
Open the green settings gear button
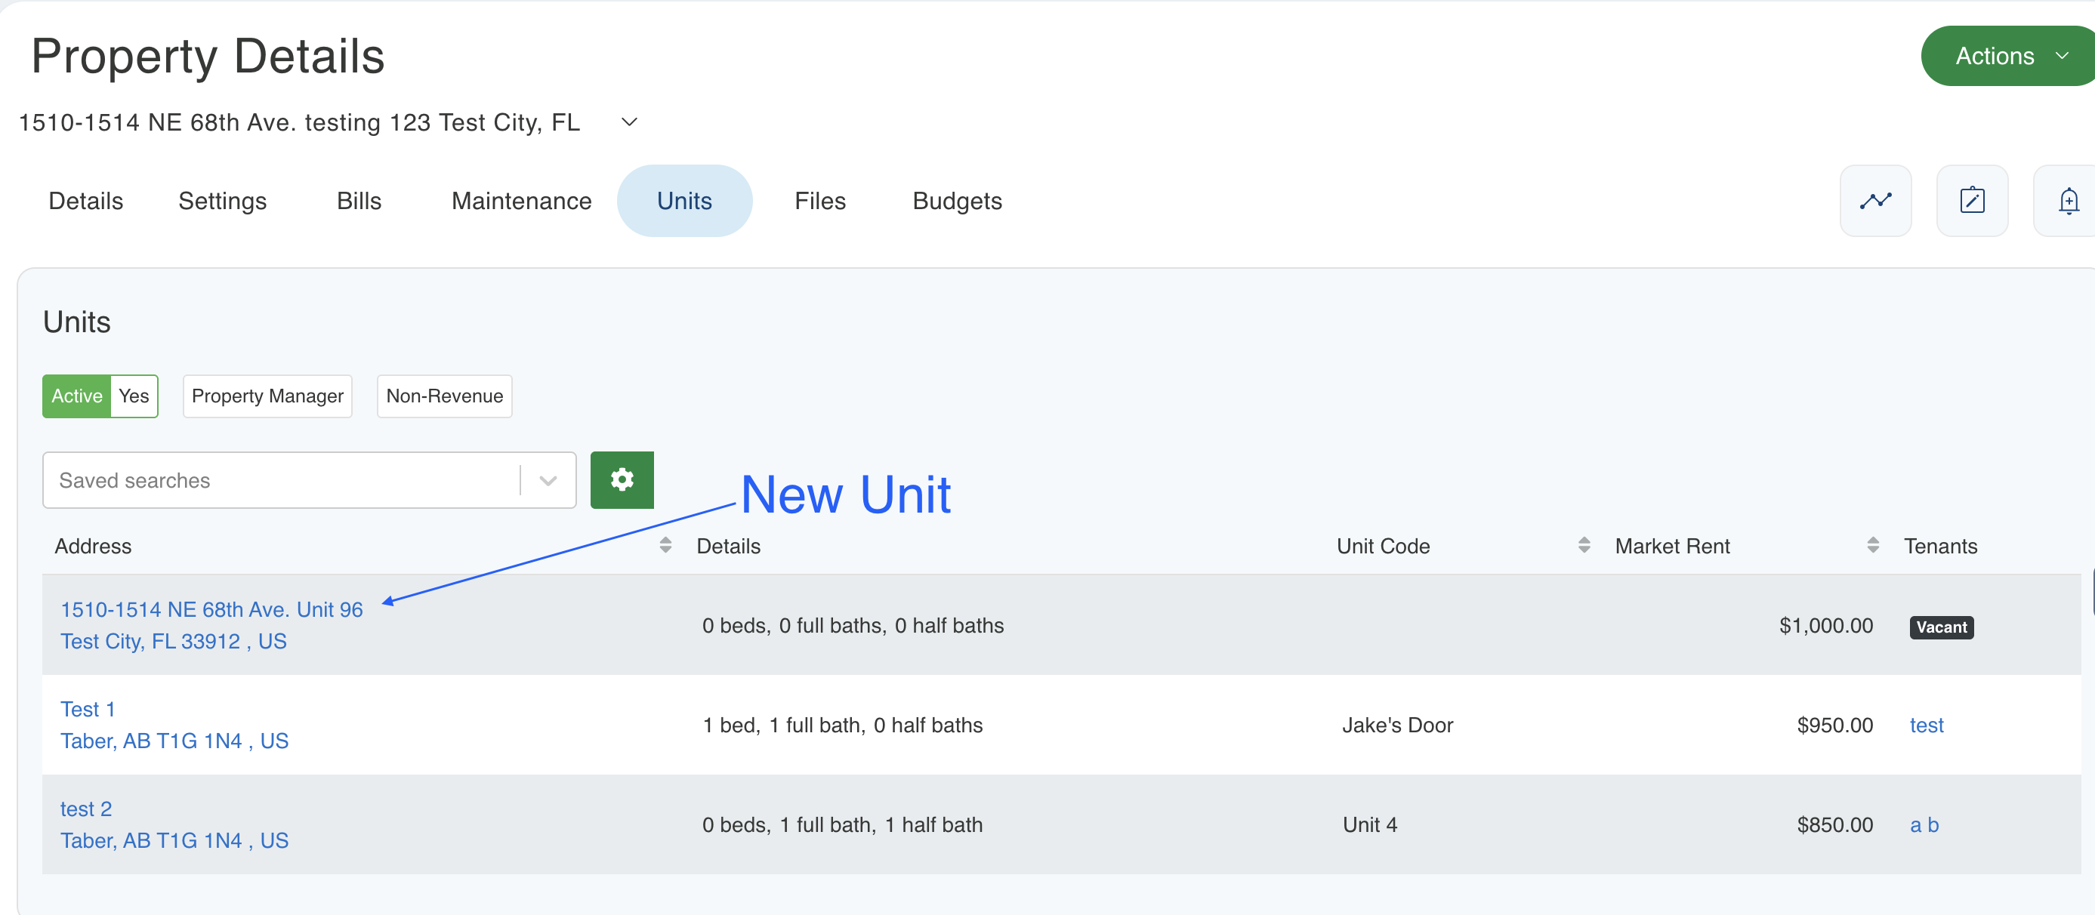point(622,480)
